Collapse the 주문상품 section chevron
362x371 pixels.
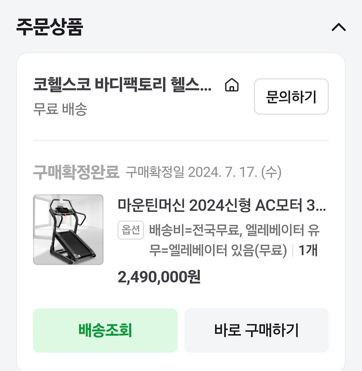339,28
